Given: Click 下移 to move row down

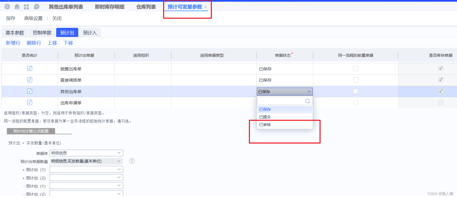Looking at the screenshot, I should [x=68, y=43].
